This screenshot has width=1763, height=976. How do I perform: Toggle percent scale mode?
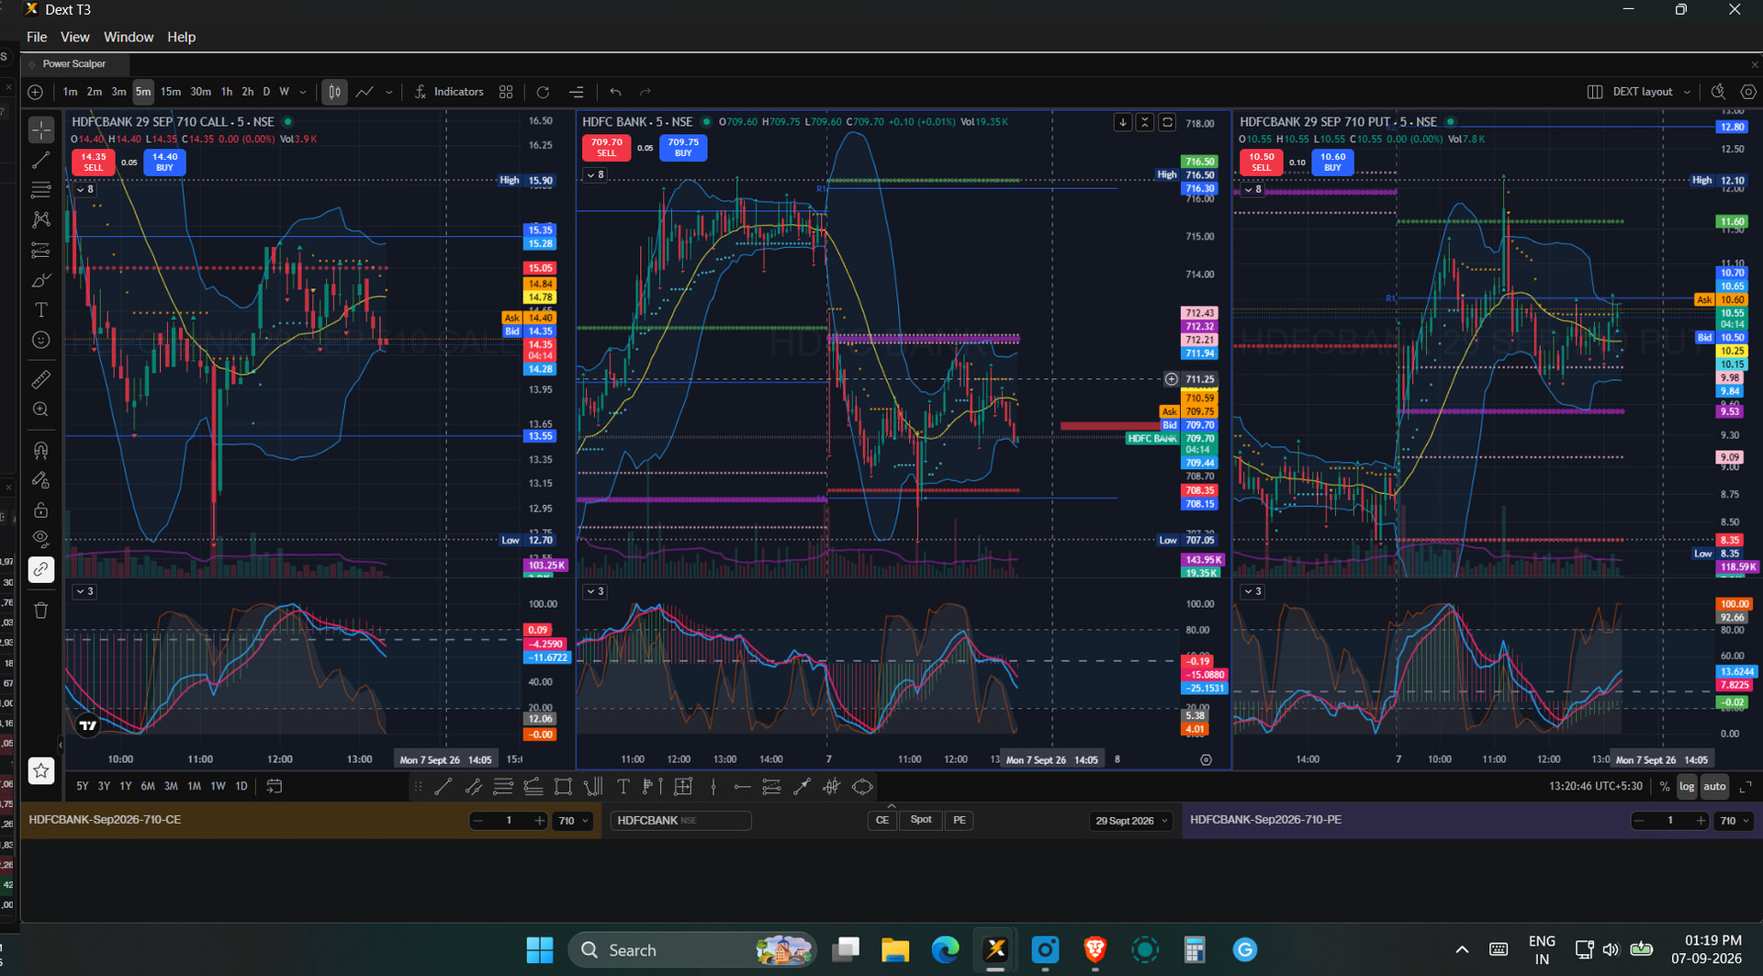coord(1664,787)
